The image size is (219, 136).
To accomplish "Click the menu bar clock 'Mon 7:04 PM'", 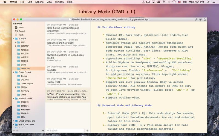I will tap(196, 2).
